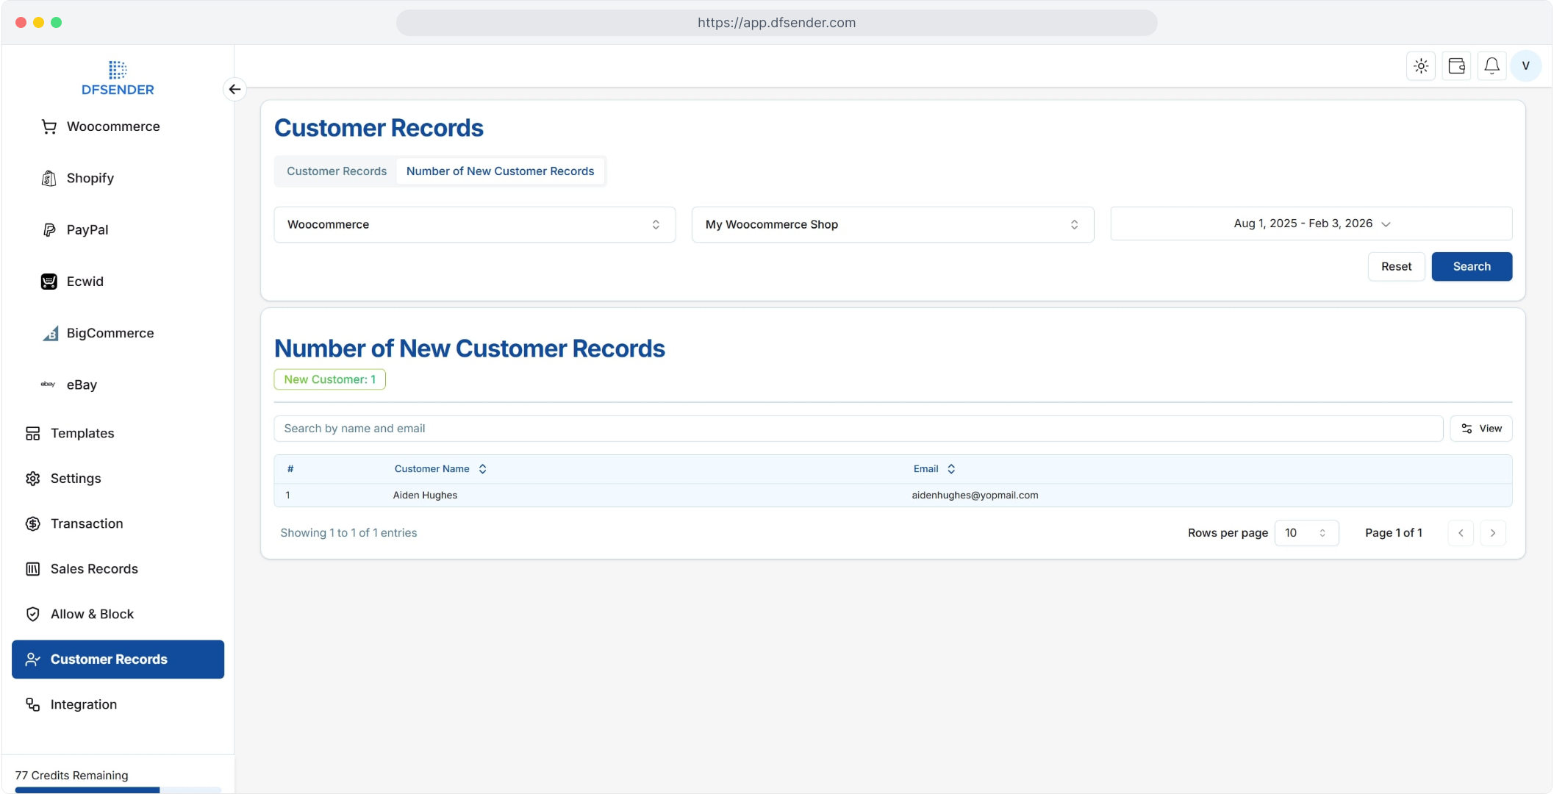Open PayPal in the sidebar
1554x794 pixels.
(87, 229)
